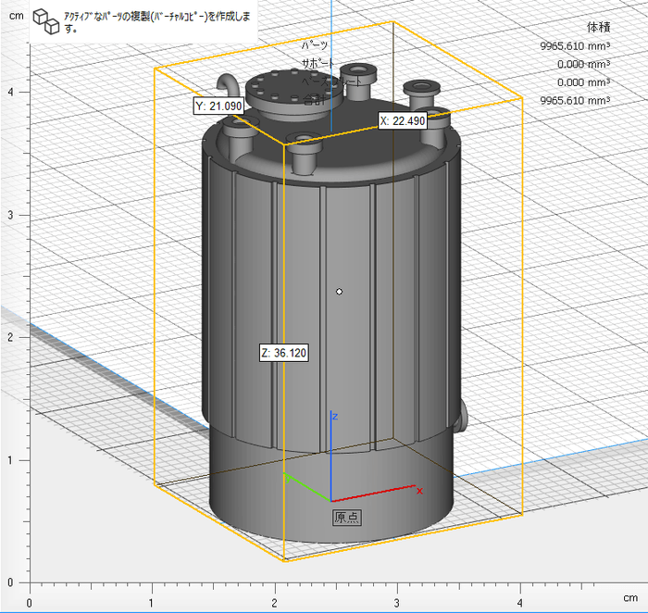
Task: Click the 原点 origin marker label
Action: click(x=347, y=517)
